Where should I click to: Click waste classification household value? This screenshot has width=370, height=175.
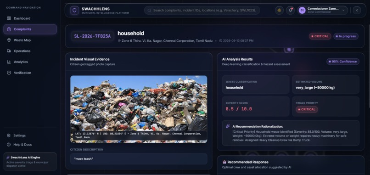234,88
